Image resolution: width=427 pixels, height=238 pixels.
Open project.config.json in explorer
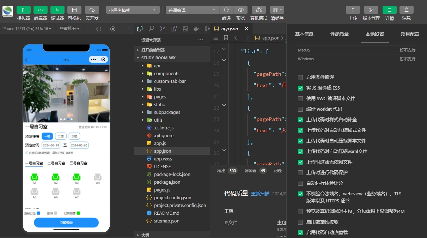(x=172, y=197)
